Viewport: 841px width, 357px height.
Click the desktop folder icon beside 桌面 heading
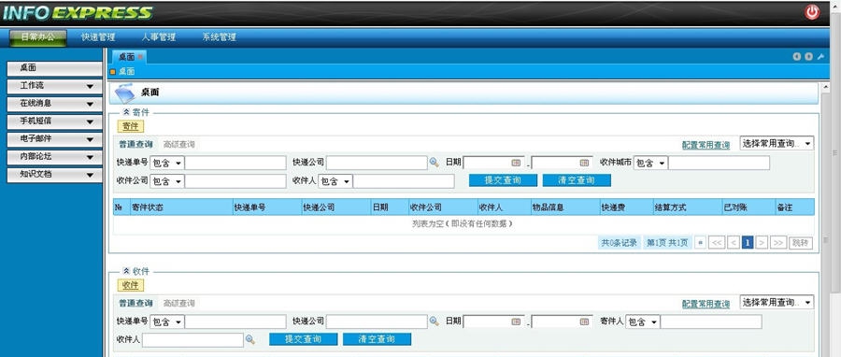coord(125,93)
